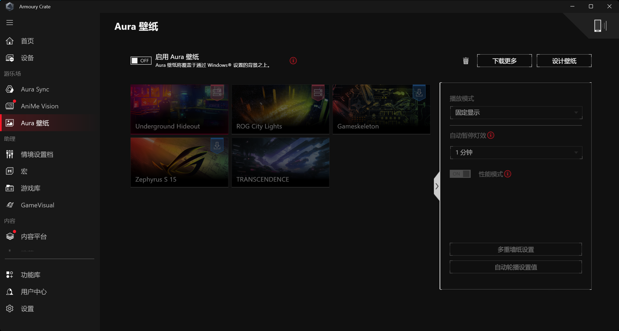
Task: Click the 功能库 feature library icon
Action: pyautogui.click(x=10, y=275)
